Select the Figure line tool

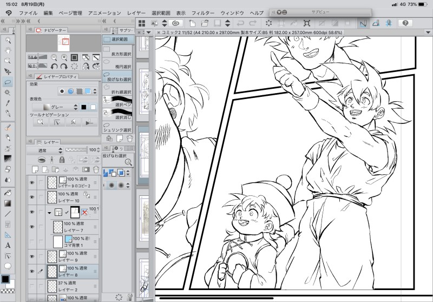pyautogui.click(x=8, y=214)
